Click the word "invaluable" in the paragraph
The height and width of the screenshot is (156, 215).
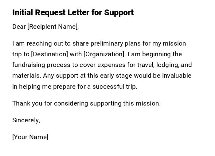(x=176, y=76)
